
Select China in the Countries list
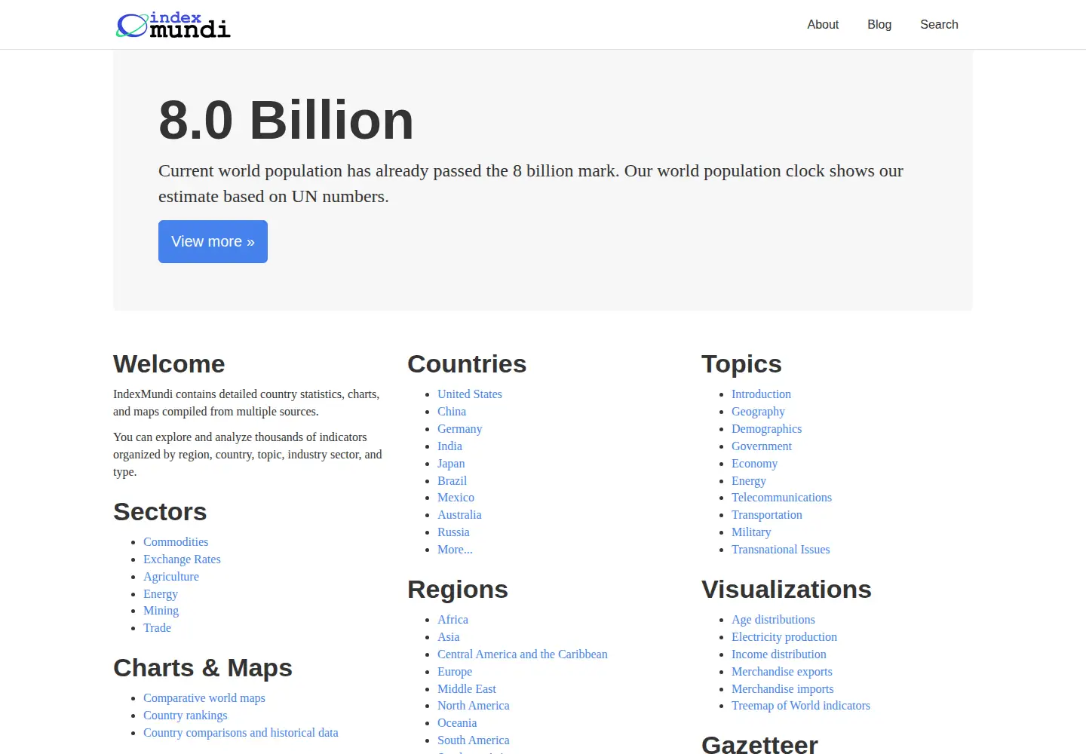[x=452, y=412]
